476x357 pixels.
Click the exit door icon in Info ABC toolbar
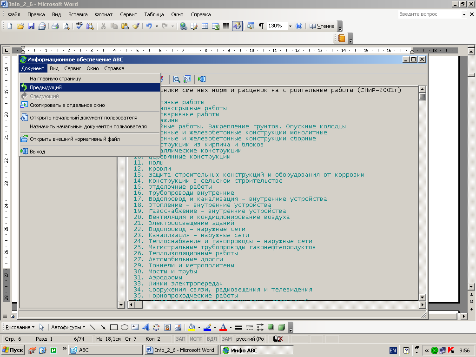click(202, 79)
